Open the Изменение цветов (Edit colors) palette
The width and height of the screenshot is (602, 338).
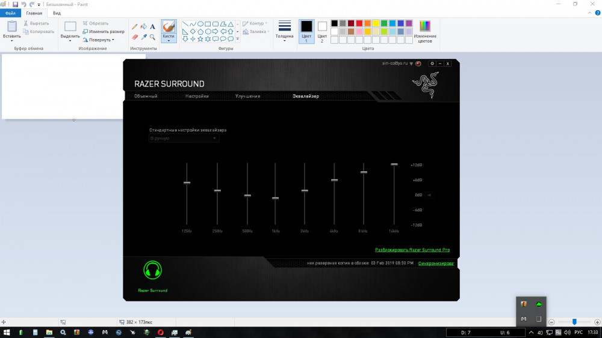(424, 31)
